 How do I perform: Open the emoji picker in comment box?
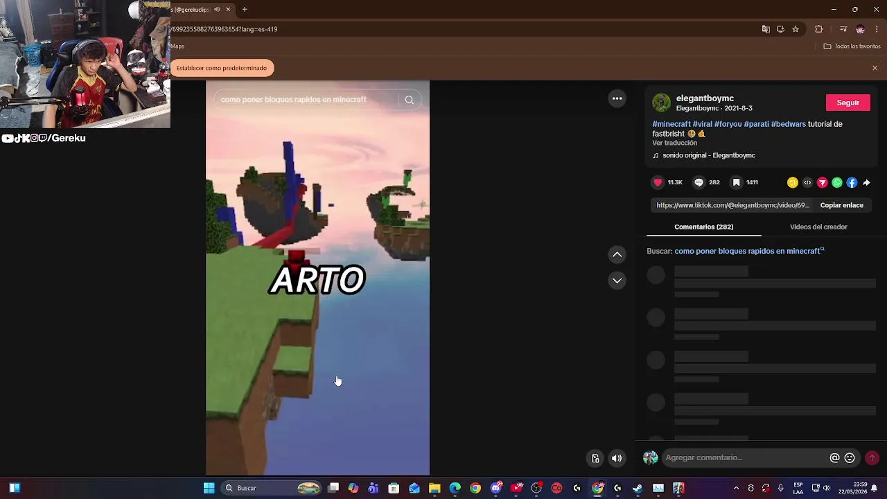click(x=850, y=458)
